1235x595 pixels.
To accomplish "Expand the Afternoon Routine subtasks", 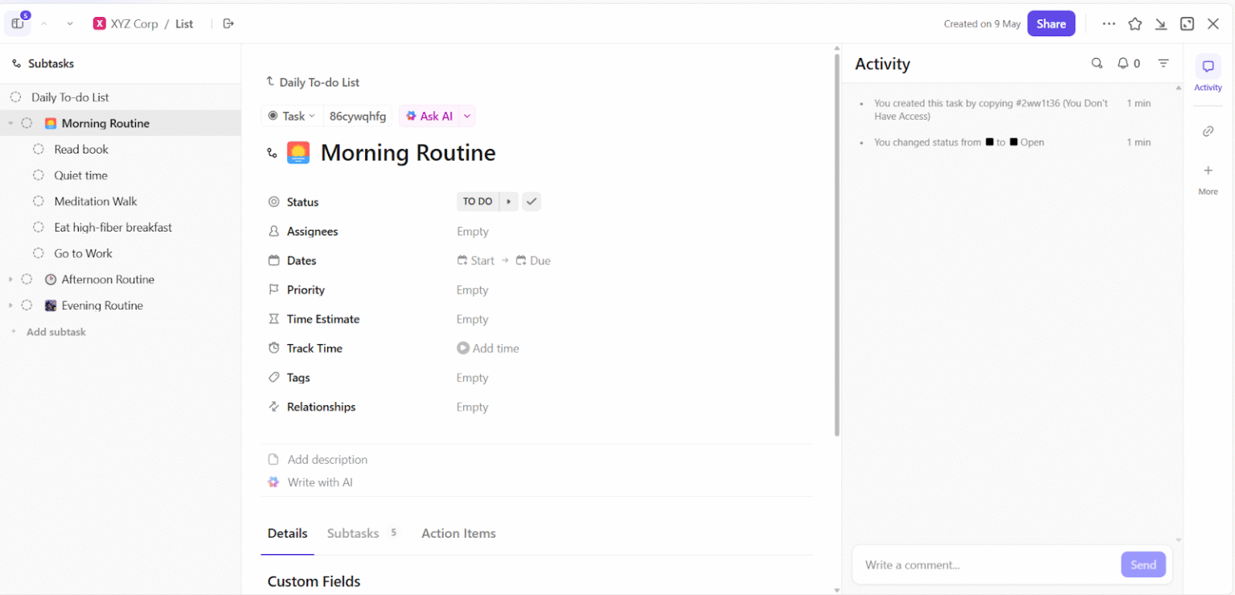I will (x=12, y=279).
